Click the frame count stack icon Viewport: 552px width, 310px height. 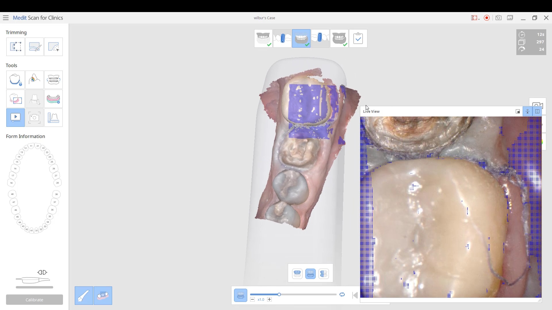tap(522, 42)
